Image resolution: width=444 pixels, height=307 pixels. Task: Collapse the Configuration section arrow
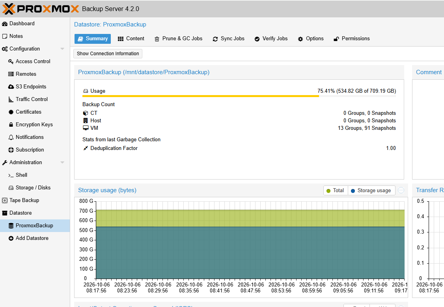62,49
